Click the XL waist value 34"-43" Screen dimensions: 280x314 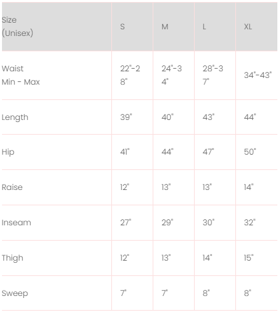click(258, 75)
